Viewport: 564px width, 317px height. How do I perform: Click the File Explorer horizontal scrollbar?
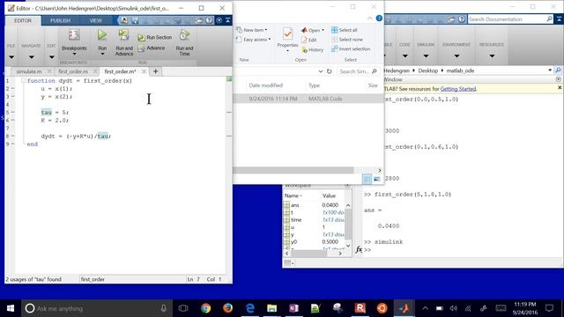tap(293, 170)
